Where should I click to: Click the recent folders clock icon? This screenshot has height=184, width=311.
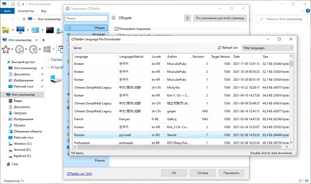tap(19, 49)
